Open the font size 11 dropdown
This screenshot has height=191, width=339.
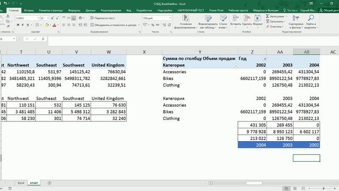[48, 18]
